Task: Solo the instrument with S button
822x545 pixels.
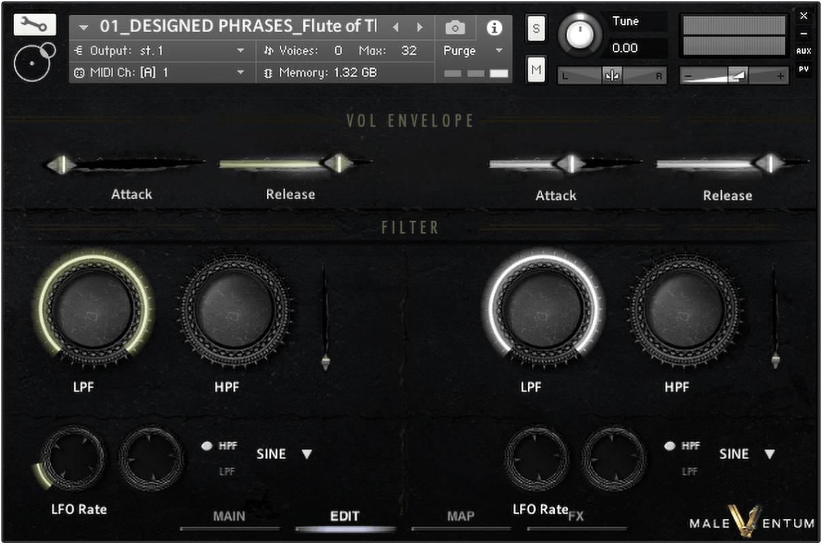Action: point(536,29)
